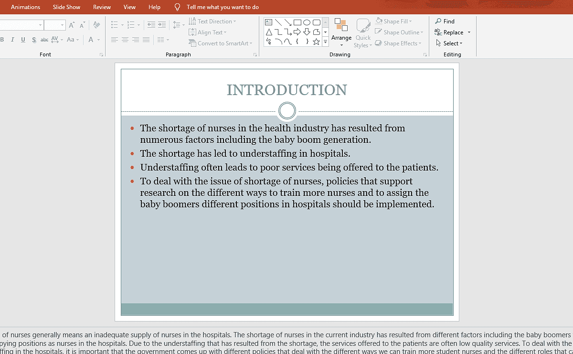Image resolution: width=573 pixels, height=354 pixels.
Task: Justify the paragraph text
Action: point(146,40)
